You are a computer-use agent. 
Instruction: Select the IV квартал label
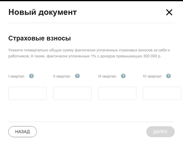click(x=152, y=76)
